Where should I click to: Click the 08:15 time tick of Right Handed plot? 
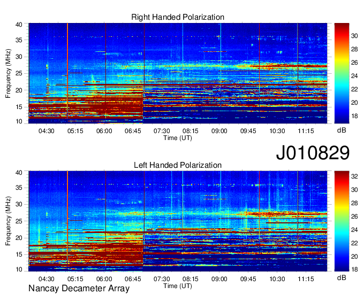pos(191,131)
